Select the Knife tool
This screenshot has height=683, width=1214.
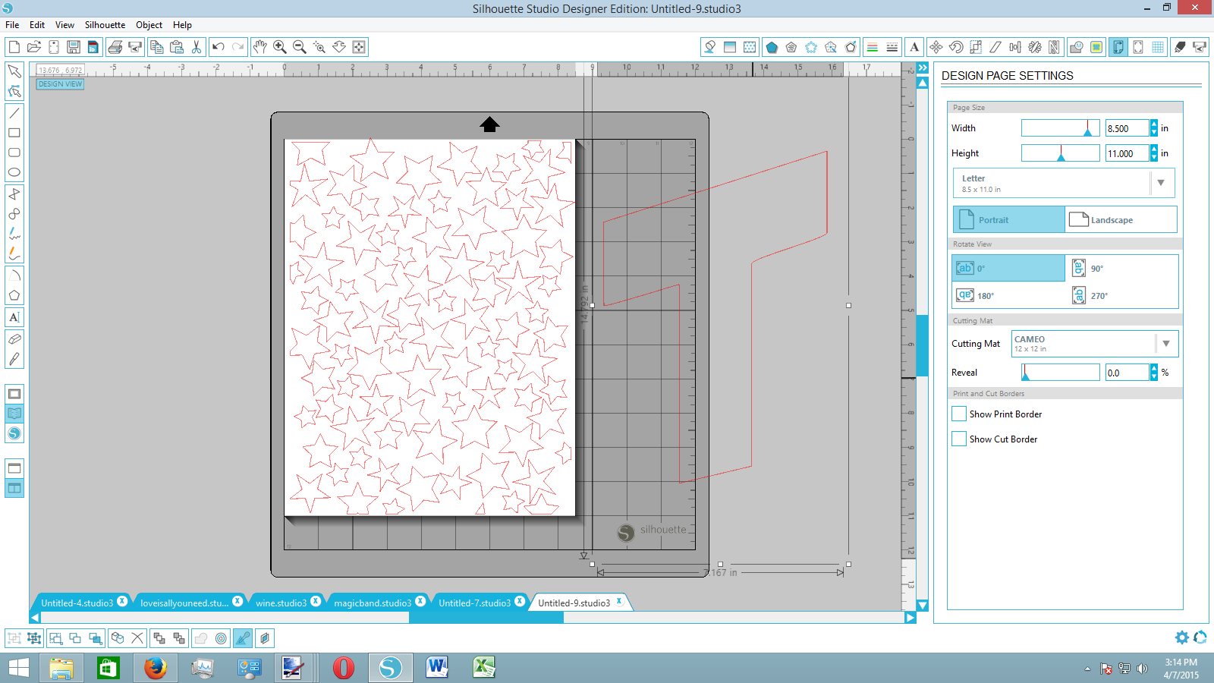pos(14,359)
